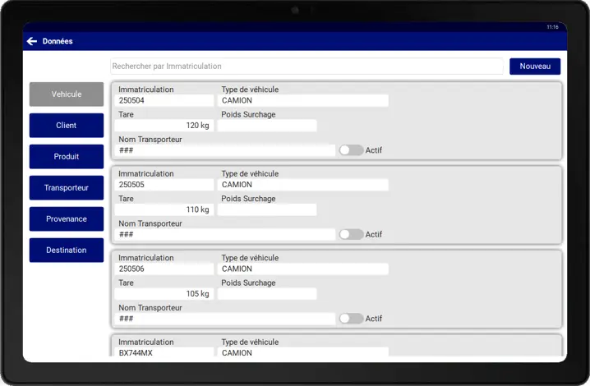Edit Immatriculation field showing 250504
The height and width of the screenshot is (386, 590).
point(164,100)
